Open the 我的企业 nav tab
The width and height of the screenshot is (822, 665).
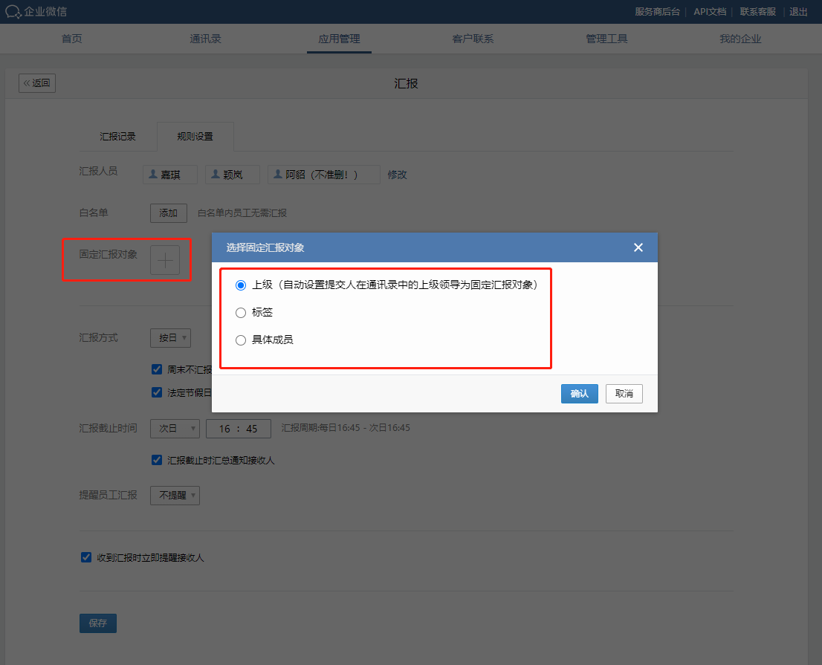coord(740,39)
